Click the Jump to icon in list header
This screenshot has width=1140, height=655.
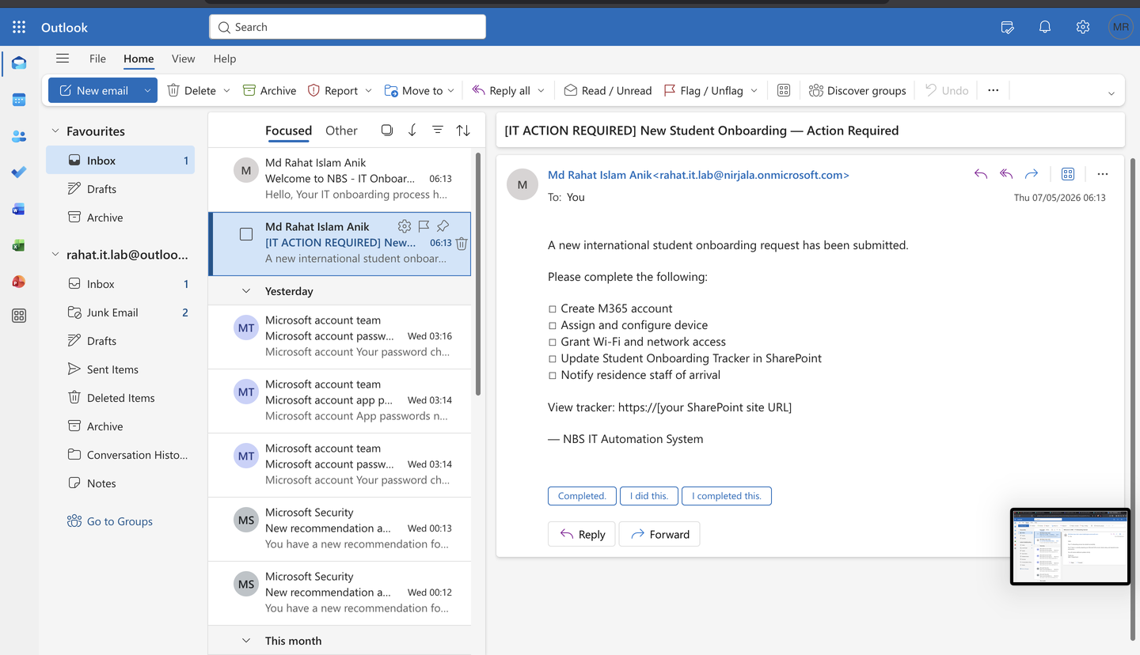point(412,131)
